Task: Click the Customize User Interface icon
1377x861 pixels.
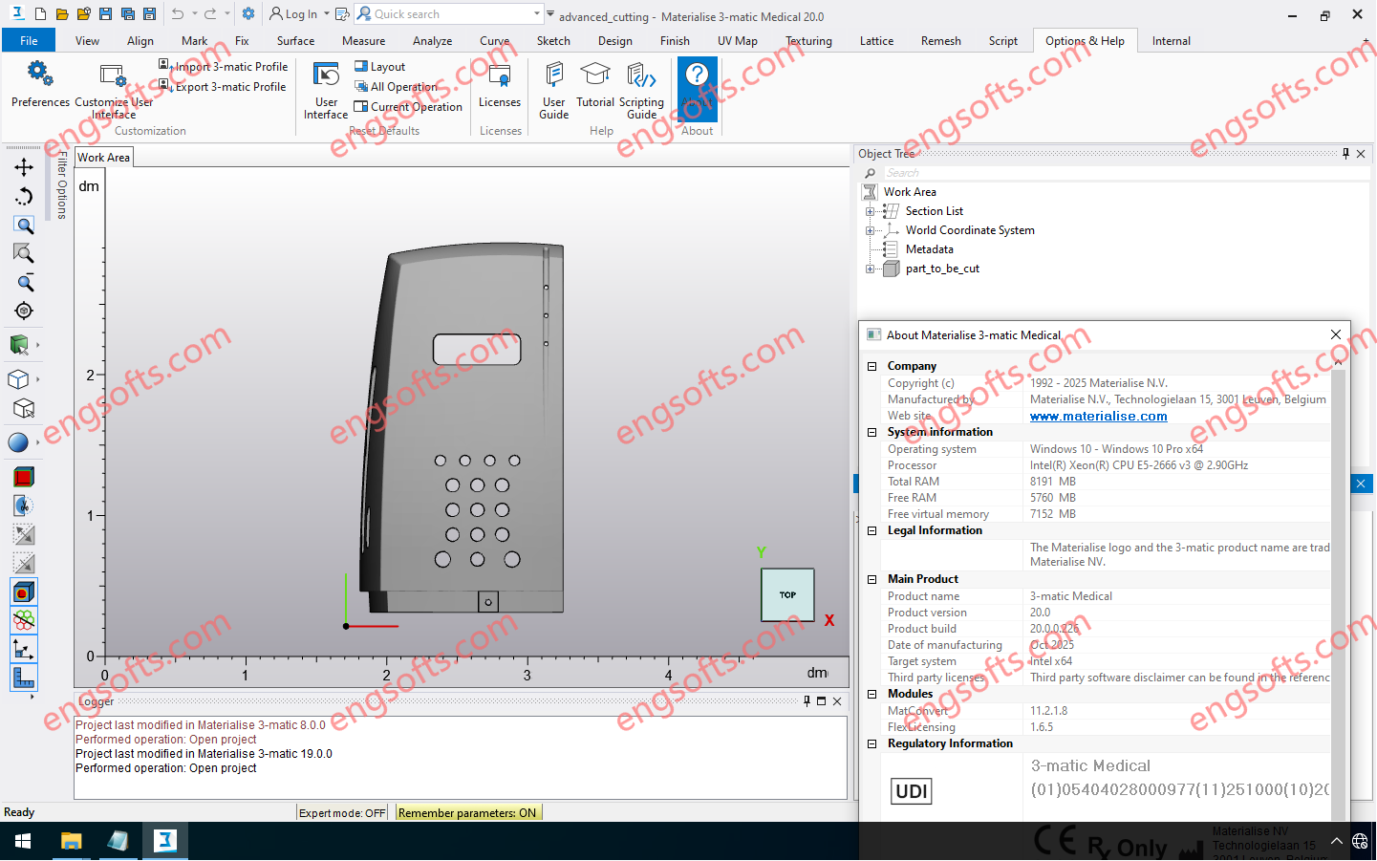Action: [113, 76]
